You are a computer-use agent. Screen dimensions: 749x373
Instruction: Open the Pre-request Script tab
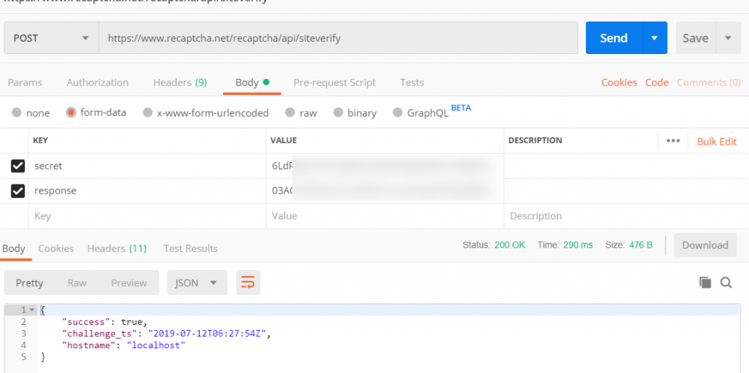point(334,82)
